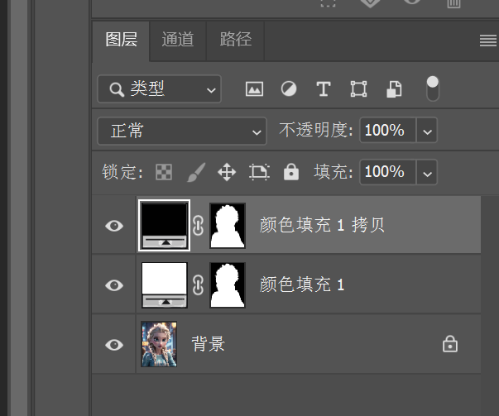Image resolution: width=499 pixels, height=416 pixels.
Task: Toggle the layer filtering switch
Action: point(433,88)
